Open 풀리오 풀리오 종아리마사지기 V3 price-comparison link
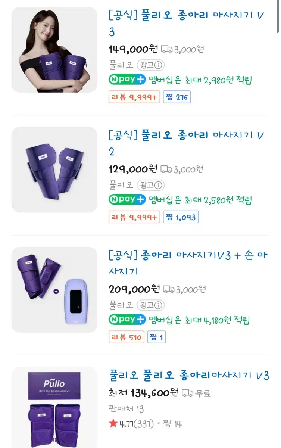Image resolution: width=281 pixels, height=448 pixels. point(189,375)
